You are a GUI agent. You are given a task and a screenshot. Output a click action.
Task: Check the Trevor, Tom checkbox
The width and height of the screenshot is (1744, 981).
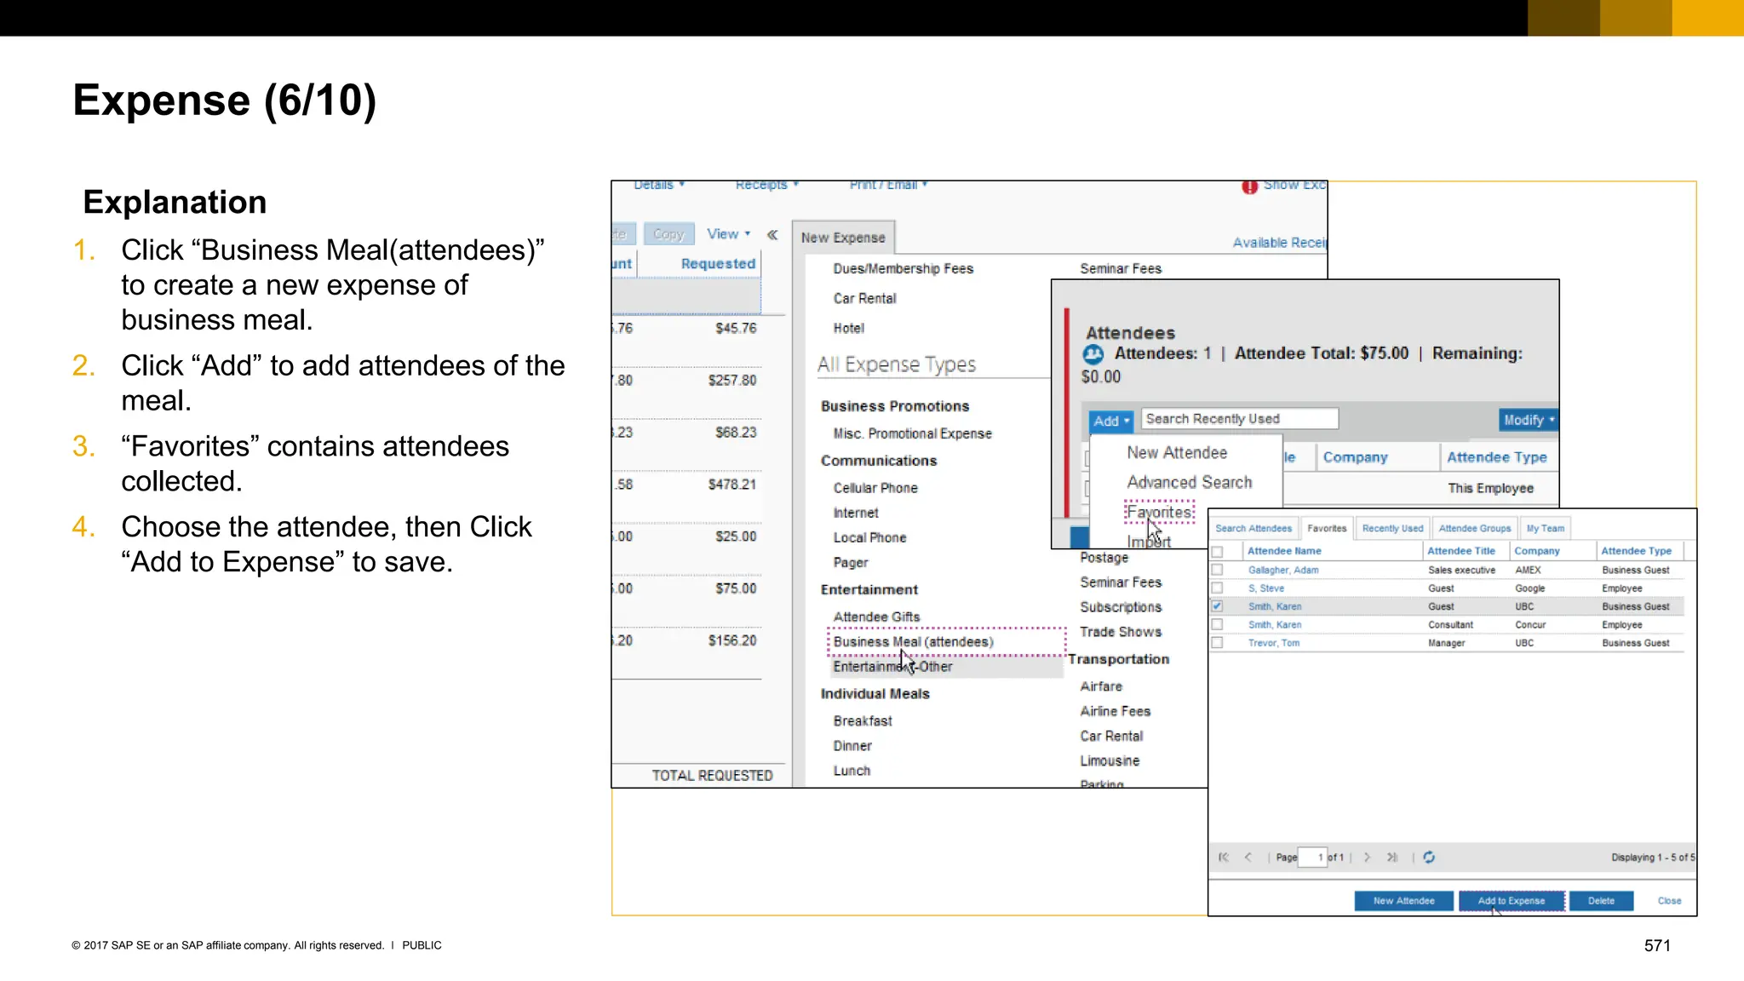click(x=1217, y=643)
